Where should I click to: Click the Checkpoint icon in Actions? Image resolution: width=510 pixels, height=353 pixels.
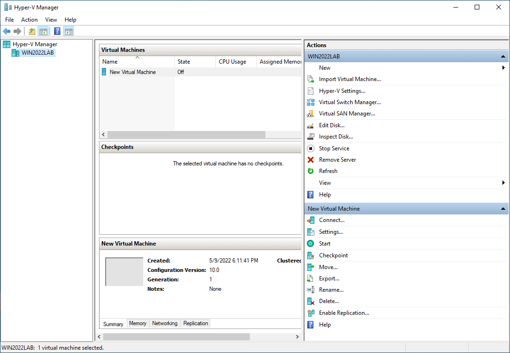pos(311,255)
